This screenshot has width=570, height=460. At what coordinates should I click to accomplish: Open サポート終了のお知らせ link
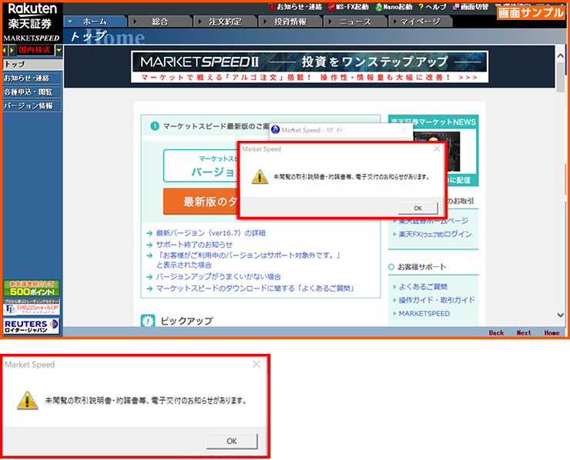(x=194, y=245)
